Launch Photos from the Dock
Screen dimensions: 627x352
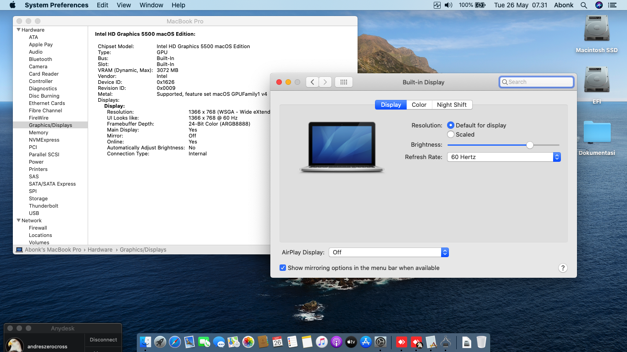coord(248,342)
